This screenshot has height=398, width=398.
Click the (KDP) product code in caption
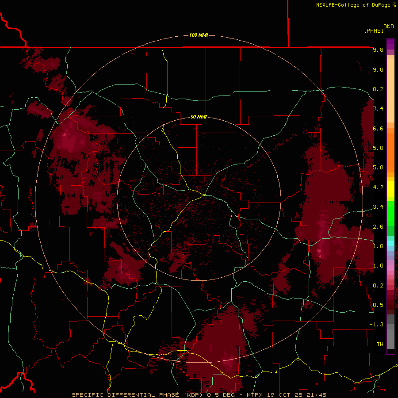coord(194,395)
